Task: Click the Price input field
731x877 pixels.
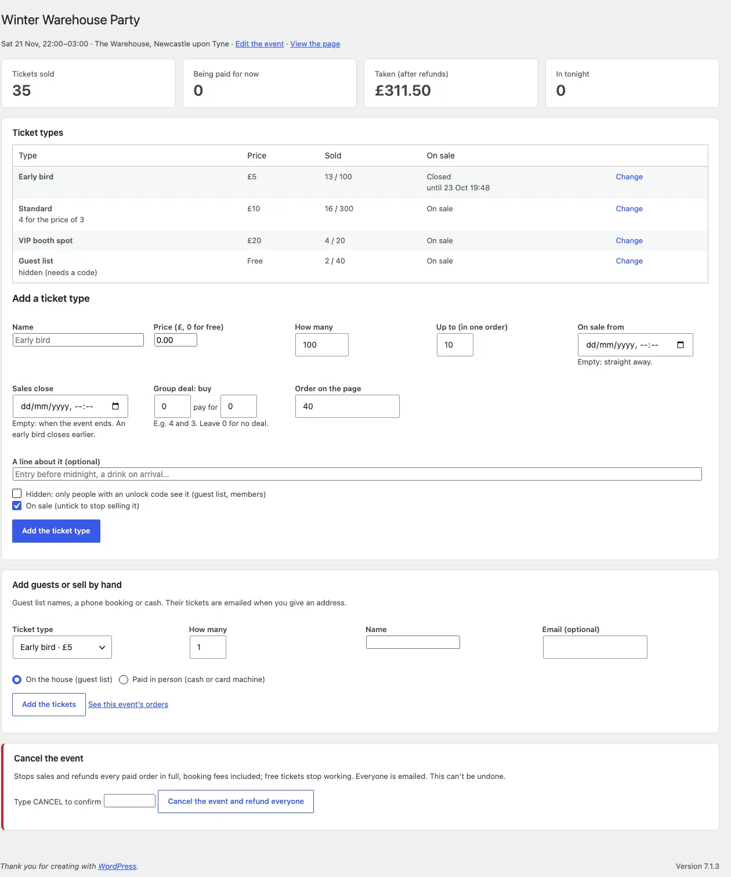Action: 175,340
